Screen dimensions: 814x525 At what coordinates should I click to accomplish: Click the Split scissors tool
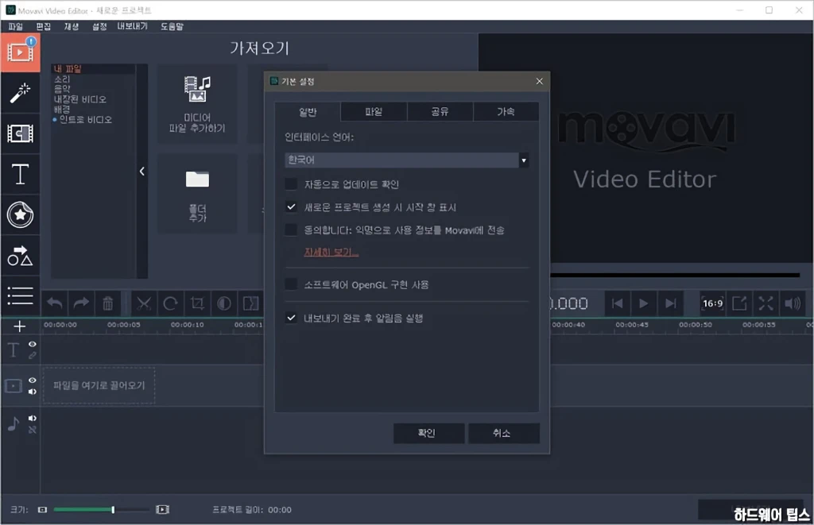[145, 303]
